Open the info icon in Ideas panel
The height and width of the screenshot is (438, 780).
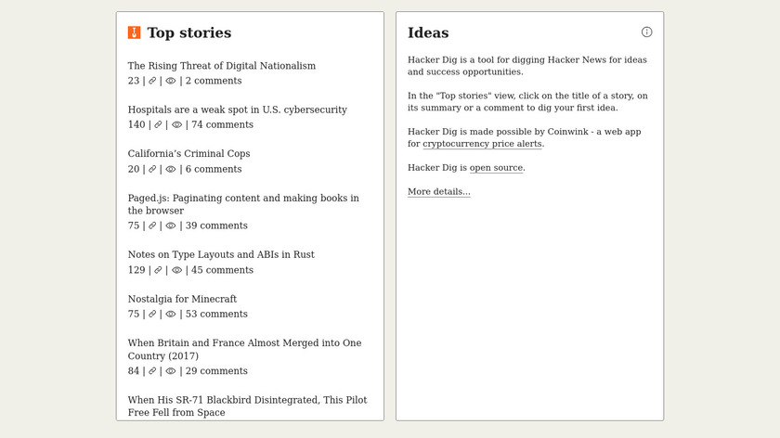click(x=646, y=32)
